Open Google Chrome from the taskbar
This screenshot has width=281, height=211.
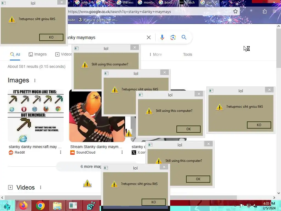[40, 206]
